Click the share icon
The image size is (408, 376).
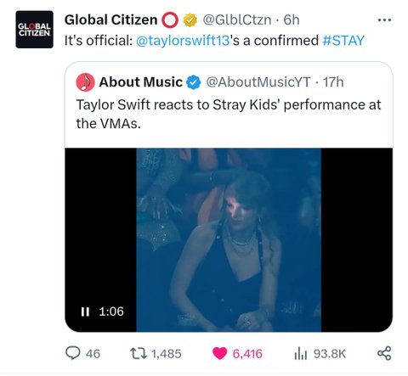click(x=384, y=353)
